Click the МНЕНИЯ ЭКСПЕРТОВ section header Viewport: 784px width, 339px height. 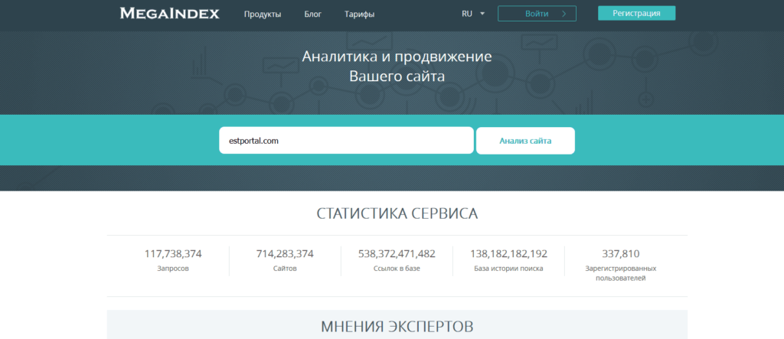pyautogui.click(x=397, y=327)
